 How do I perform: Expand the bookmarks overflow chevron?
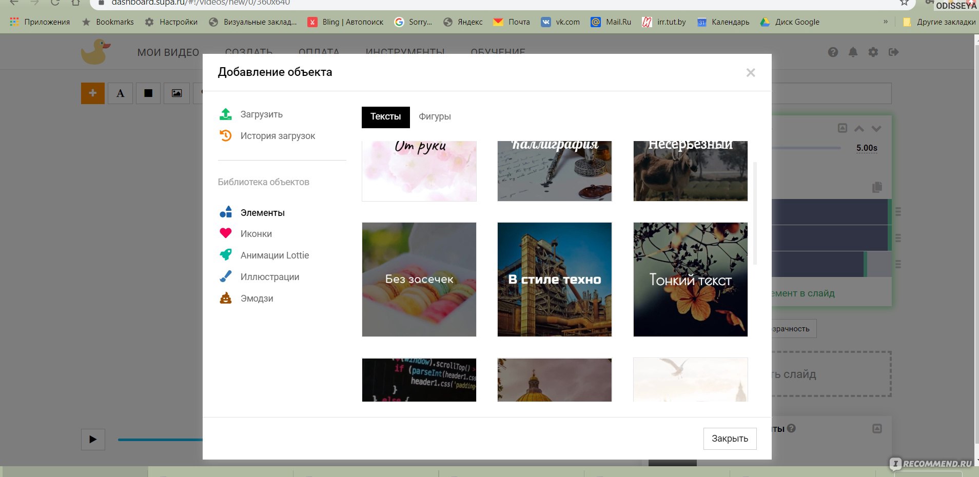[886, 22]
